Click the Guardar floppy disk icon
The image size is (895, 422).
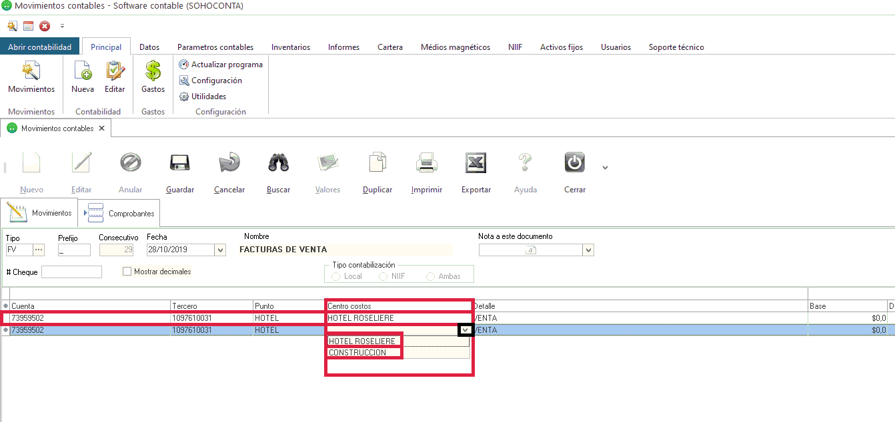(x=180, y=164)
